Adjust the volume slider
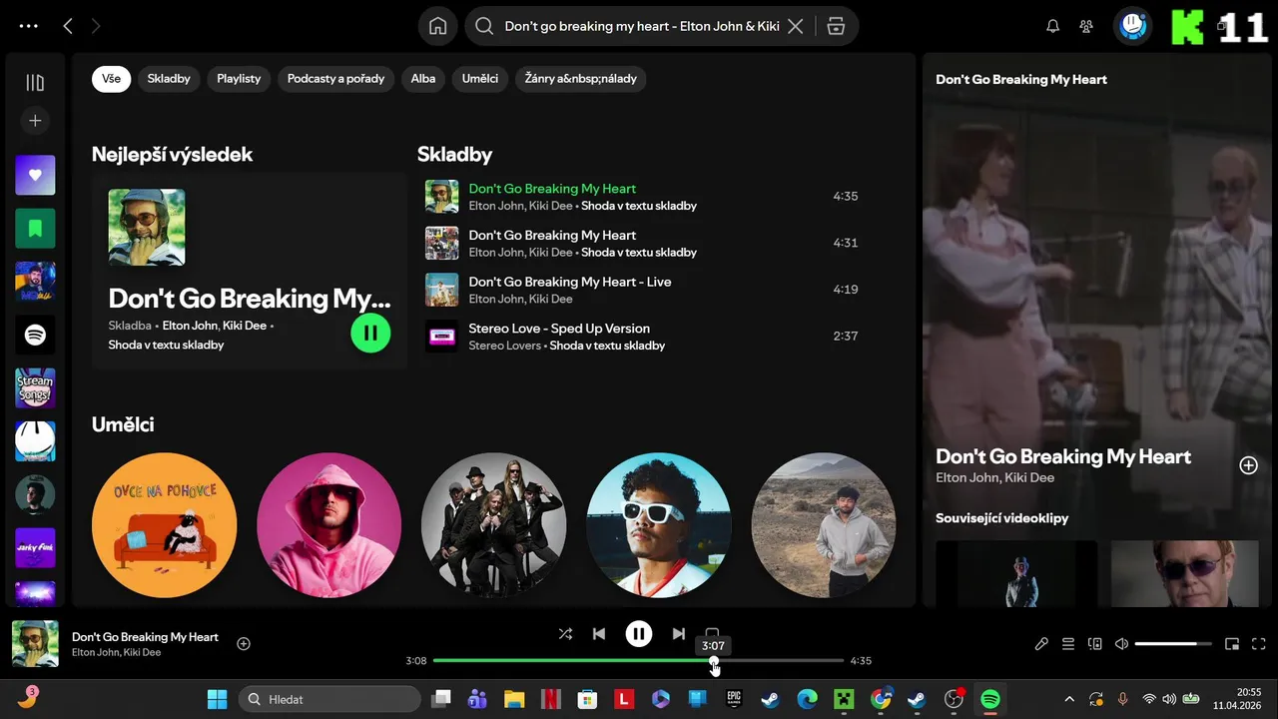Screen dimensions: 1278x719 1173,644
